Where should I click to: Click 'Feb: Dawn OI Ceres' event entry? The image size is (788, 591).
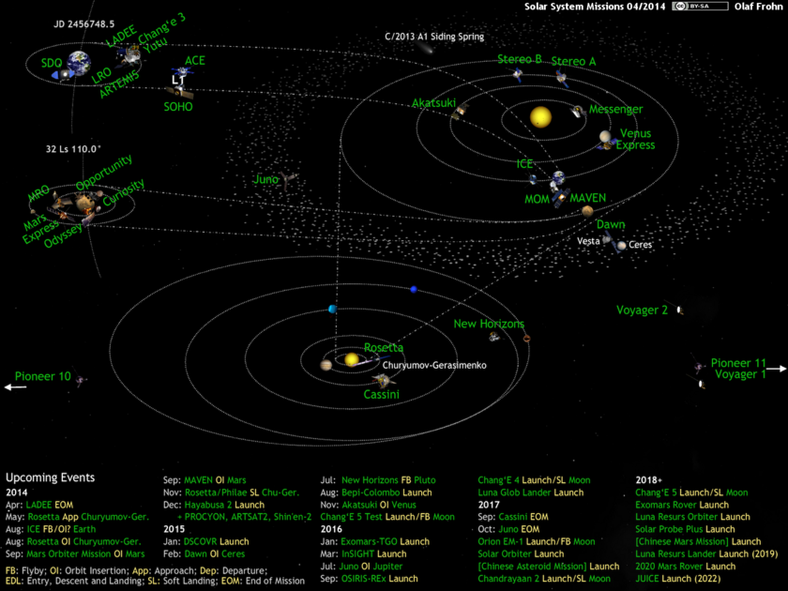coord(205,553)
